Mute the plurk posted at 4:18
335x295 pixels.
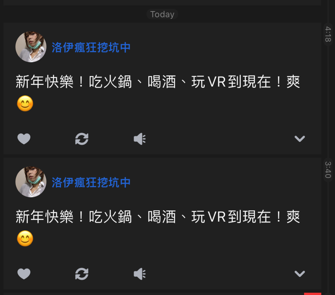140,139
